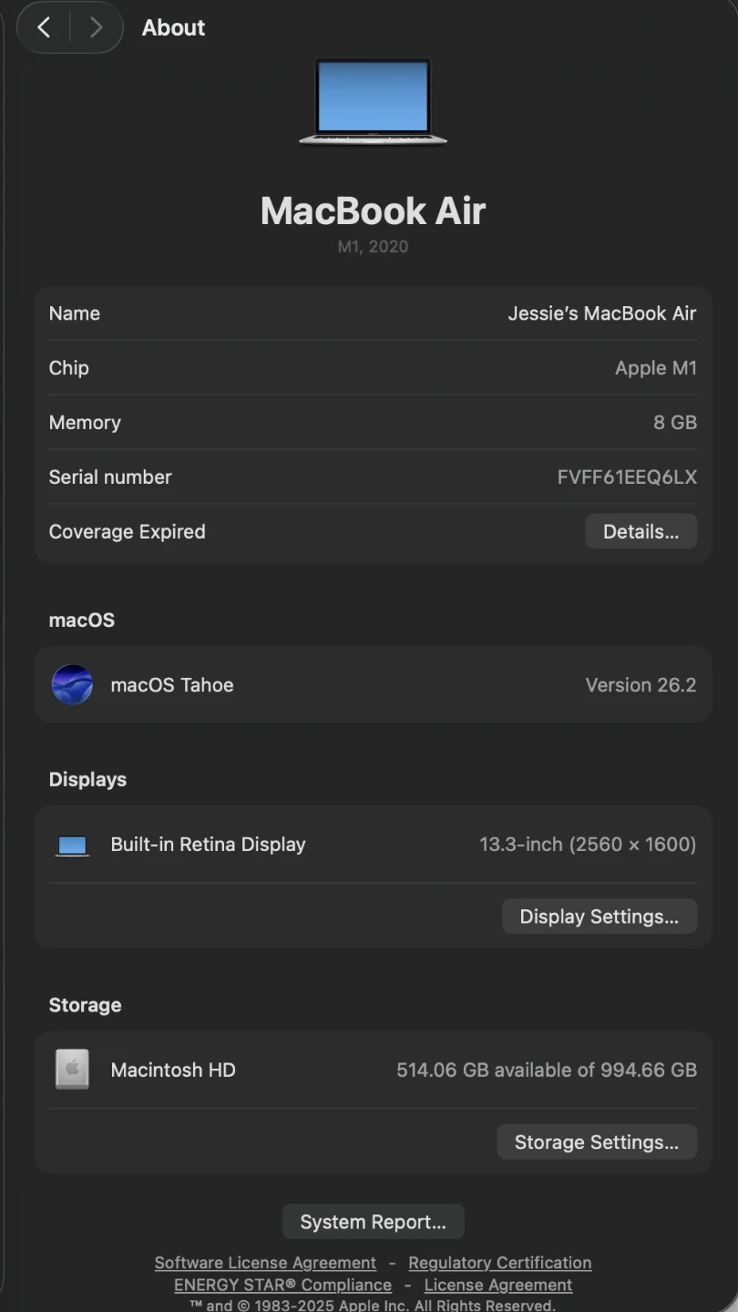Click the serial number FVFF61EEQ6LX

point(627,477)
